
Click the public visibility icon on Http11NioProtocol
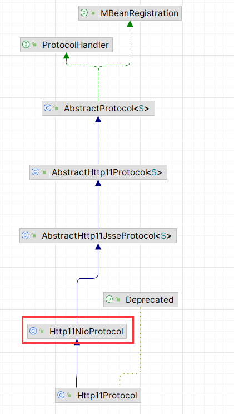42,331
